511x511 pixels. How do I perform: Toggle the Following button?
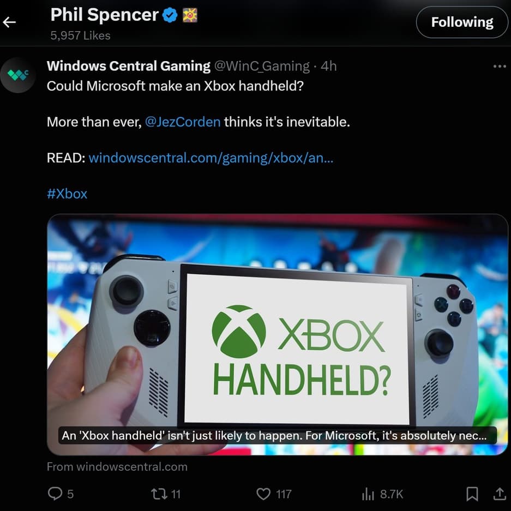point(462,22)
